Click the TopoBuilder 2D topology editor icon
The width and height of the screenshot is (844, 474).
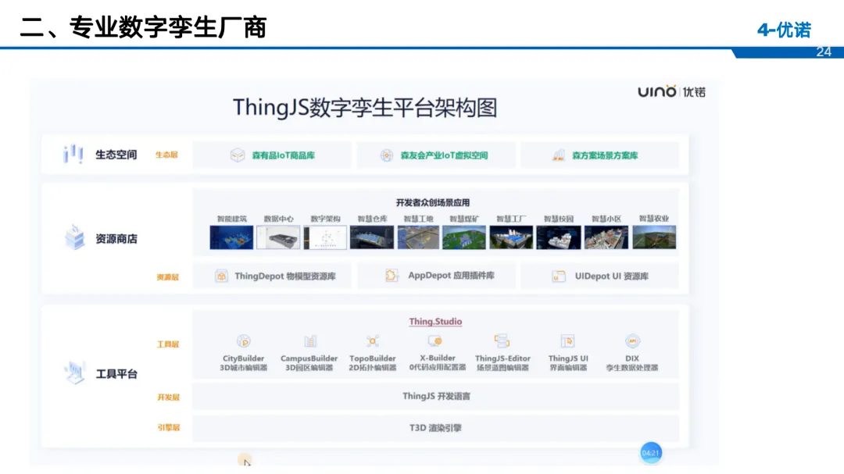[x=373, y=341]
